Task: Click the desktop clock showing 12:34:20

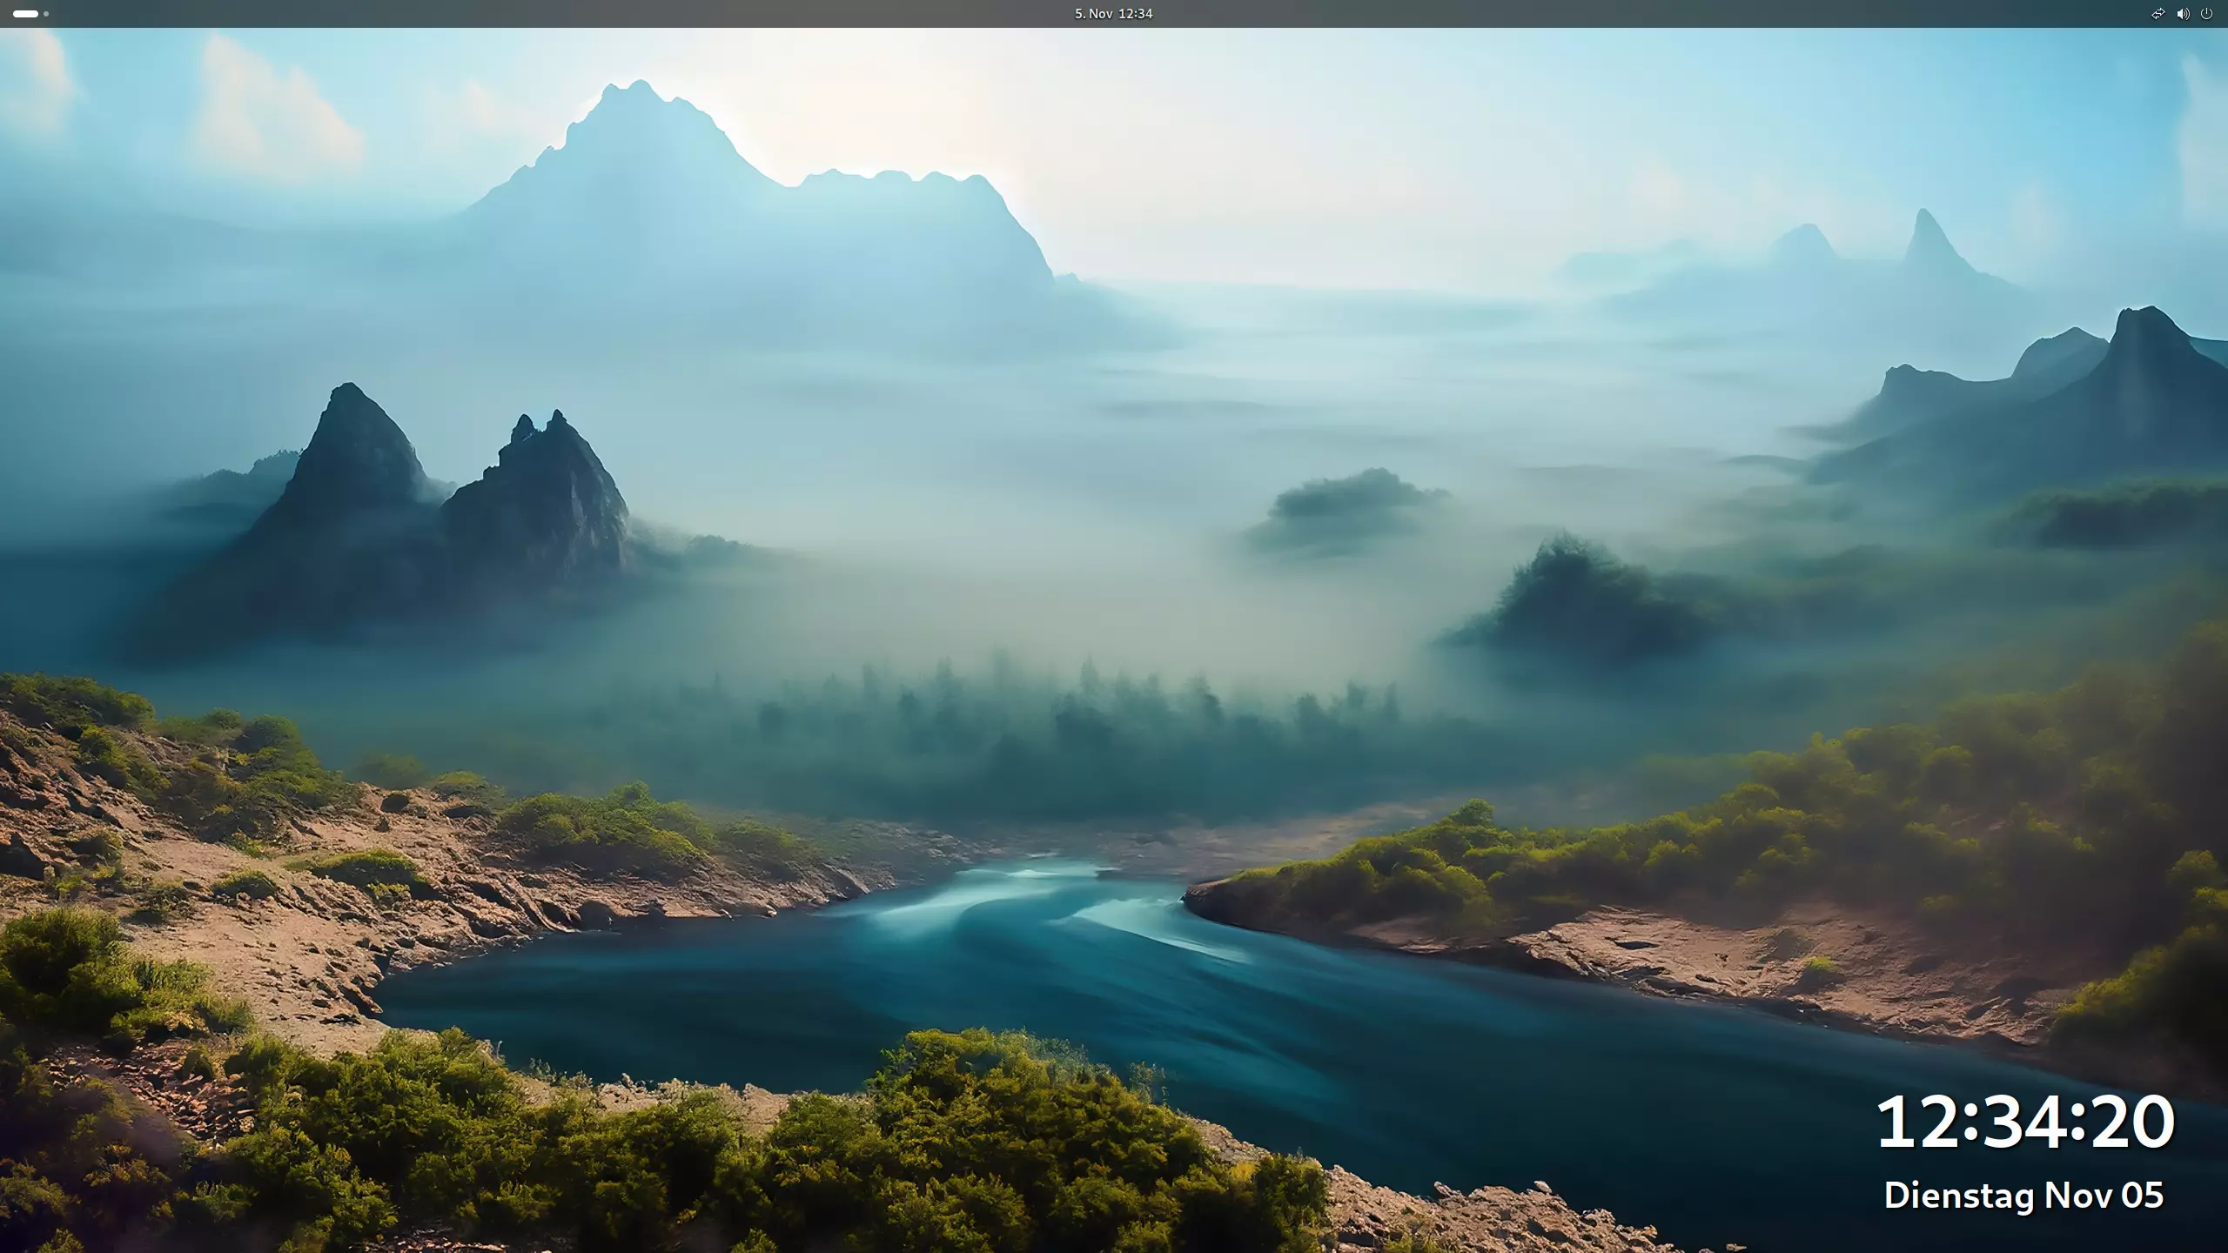Action: [2024, 1122]
